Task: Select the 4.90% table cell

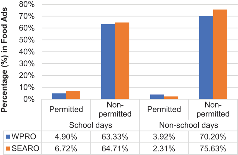Action: coord(66,137)
